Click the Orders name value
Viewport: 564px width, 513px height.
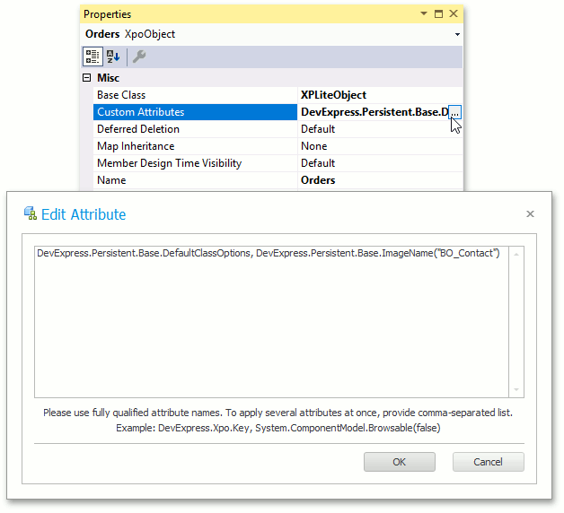tap(318, 180)
